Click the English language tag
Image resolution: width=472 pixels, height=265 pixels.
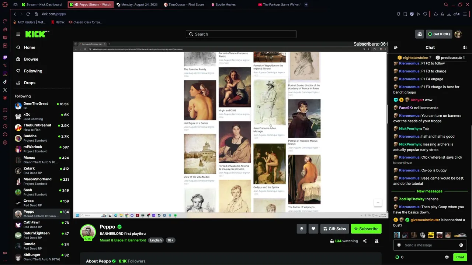156,240
